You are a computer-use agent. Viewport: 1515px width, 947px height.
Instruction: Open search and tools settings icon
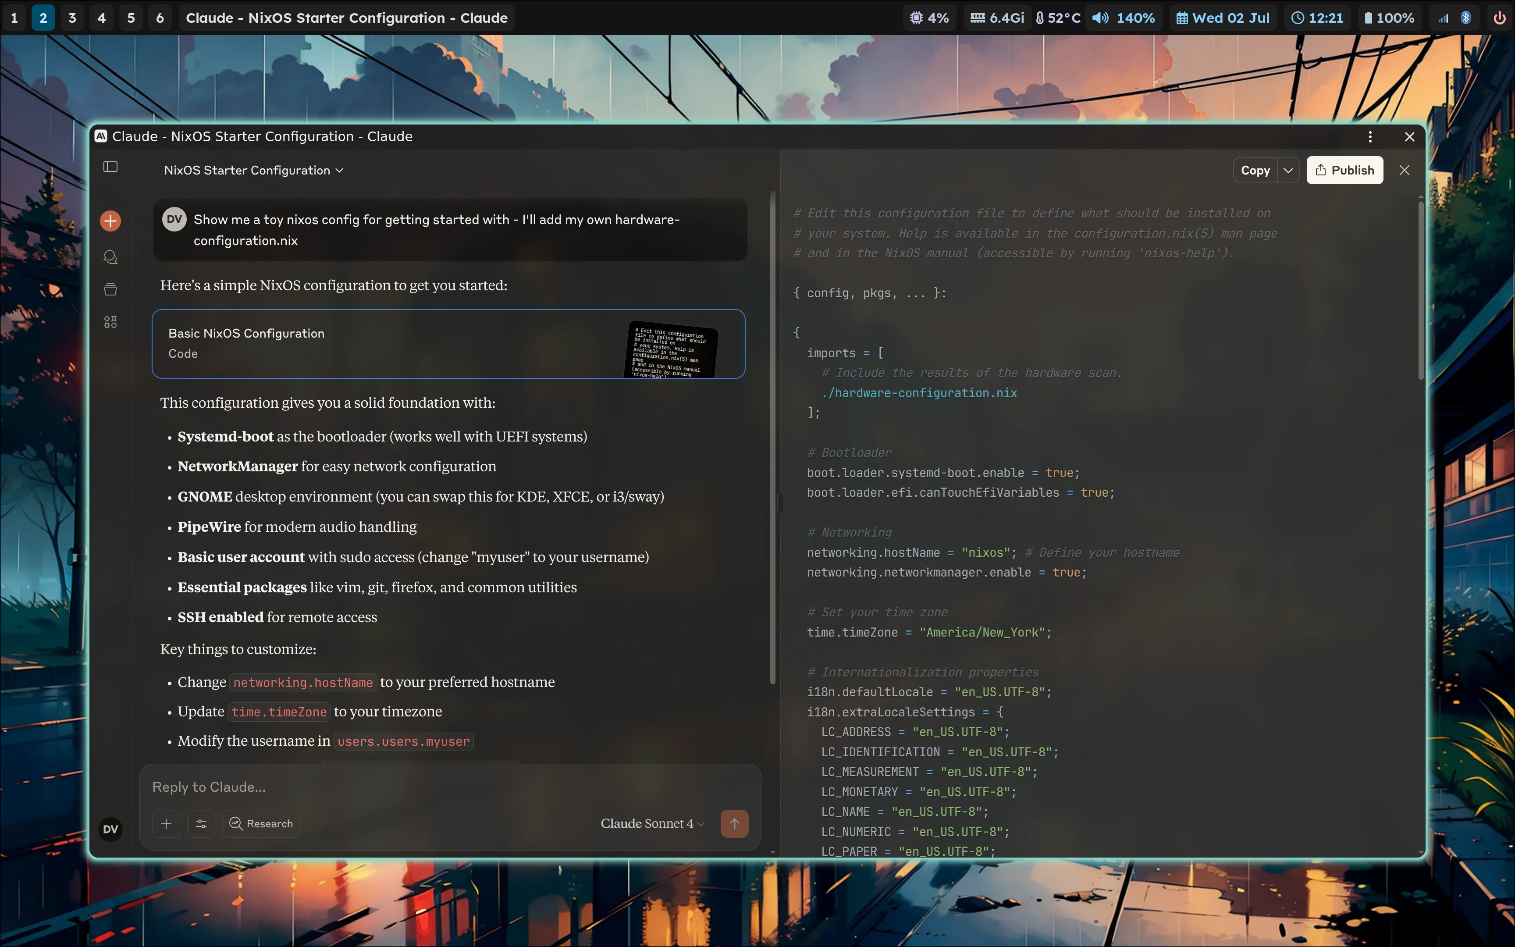(201, 824)
